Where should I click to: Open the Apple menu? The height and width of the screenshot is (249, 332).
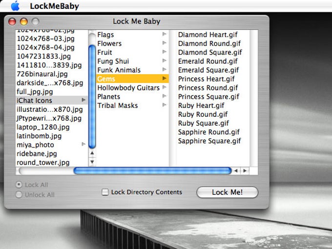coord(15,6)
